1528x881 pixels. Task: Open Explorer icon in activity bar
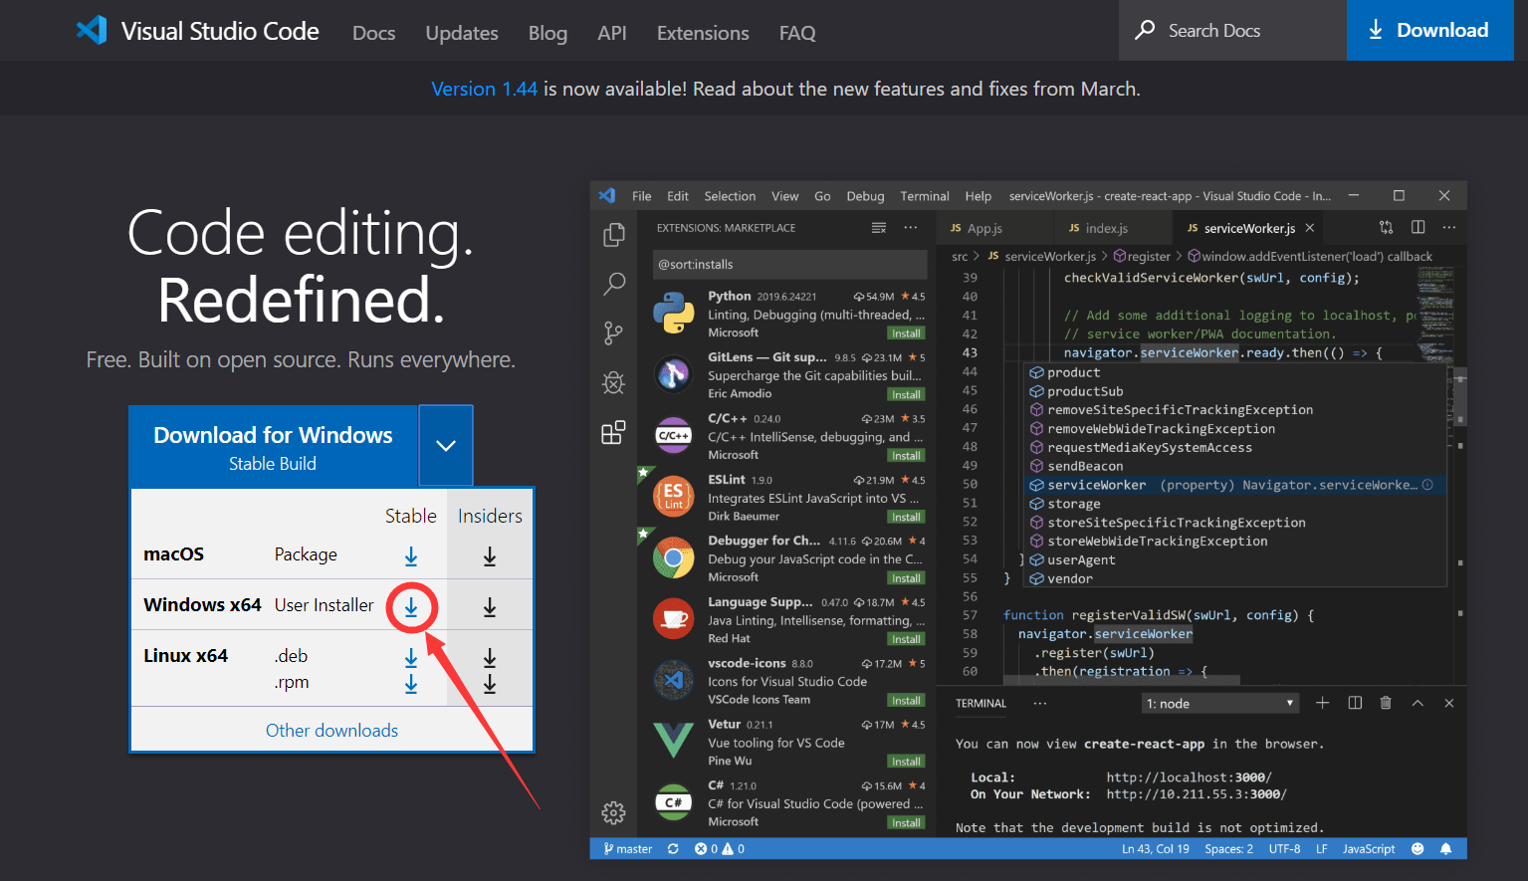[x=614, y=235]
